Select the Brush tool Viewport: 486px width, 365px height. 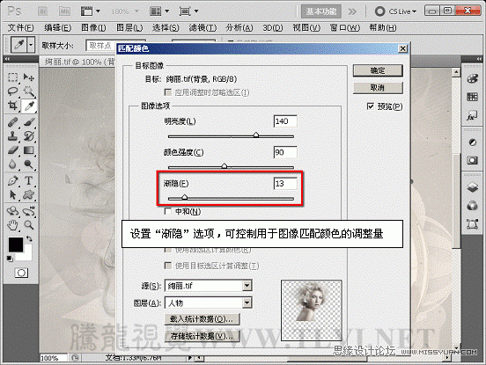pos(29,122)
